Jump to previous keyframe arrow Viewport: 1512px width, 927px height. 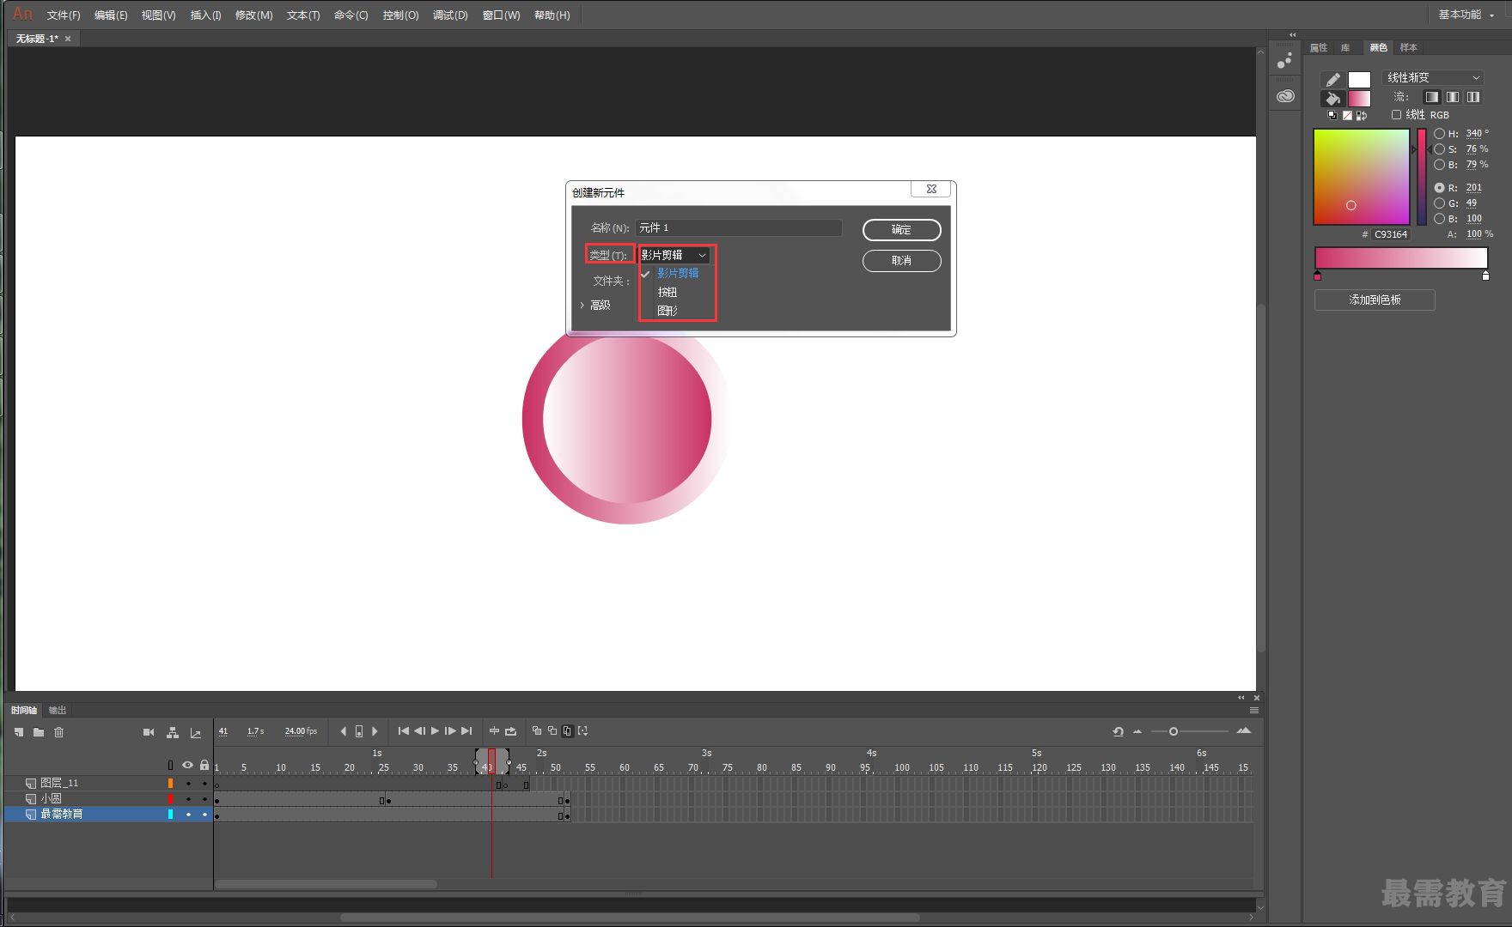coord(344,731)
